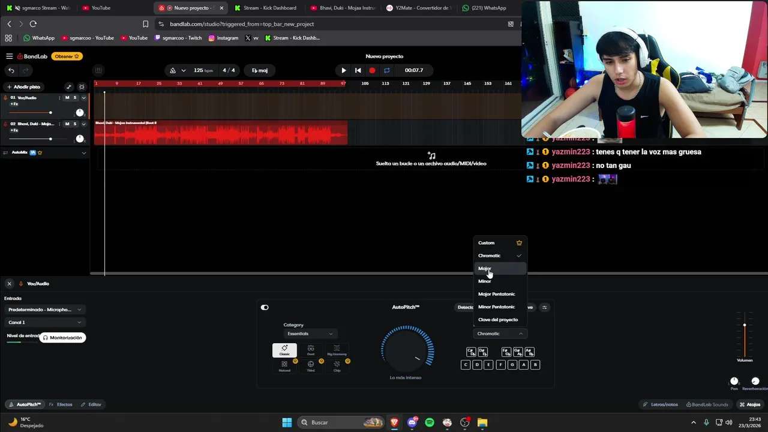Screen dimensions: 768x432
Task: Open the BandLab hamburger menu
Action: [x=9, y=56]
